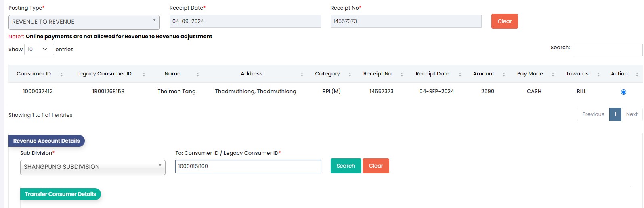Sort table by Address column
Screen dimensions: 644x208
(x=252, y=74)
